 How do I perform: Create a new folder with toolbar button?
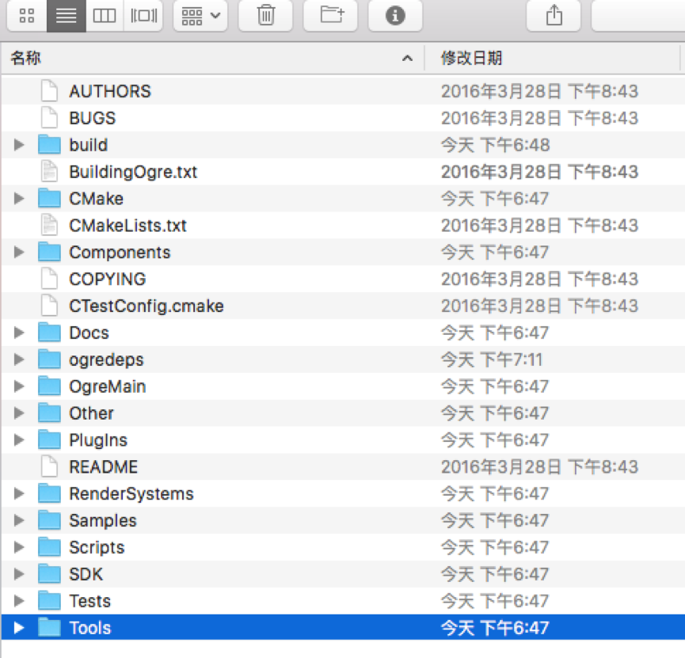click(331, 16)
